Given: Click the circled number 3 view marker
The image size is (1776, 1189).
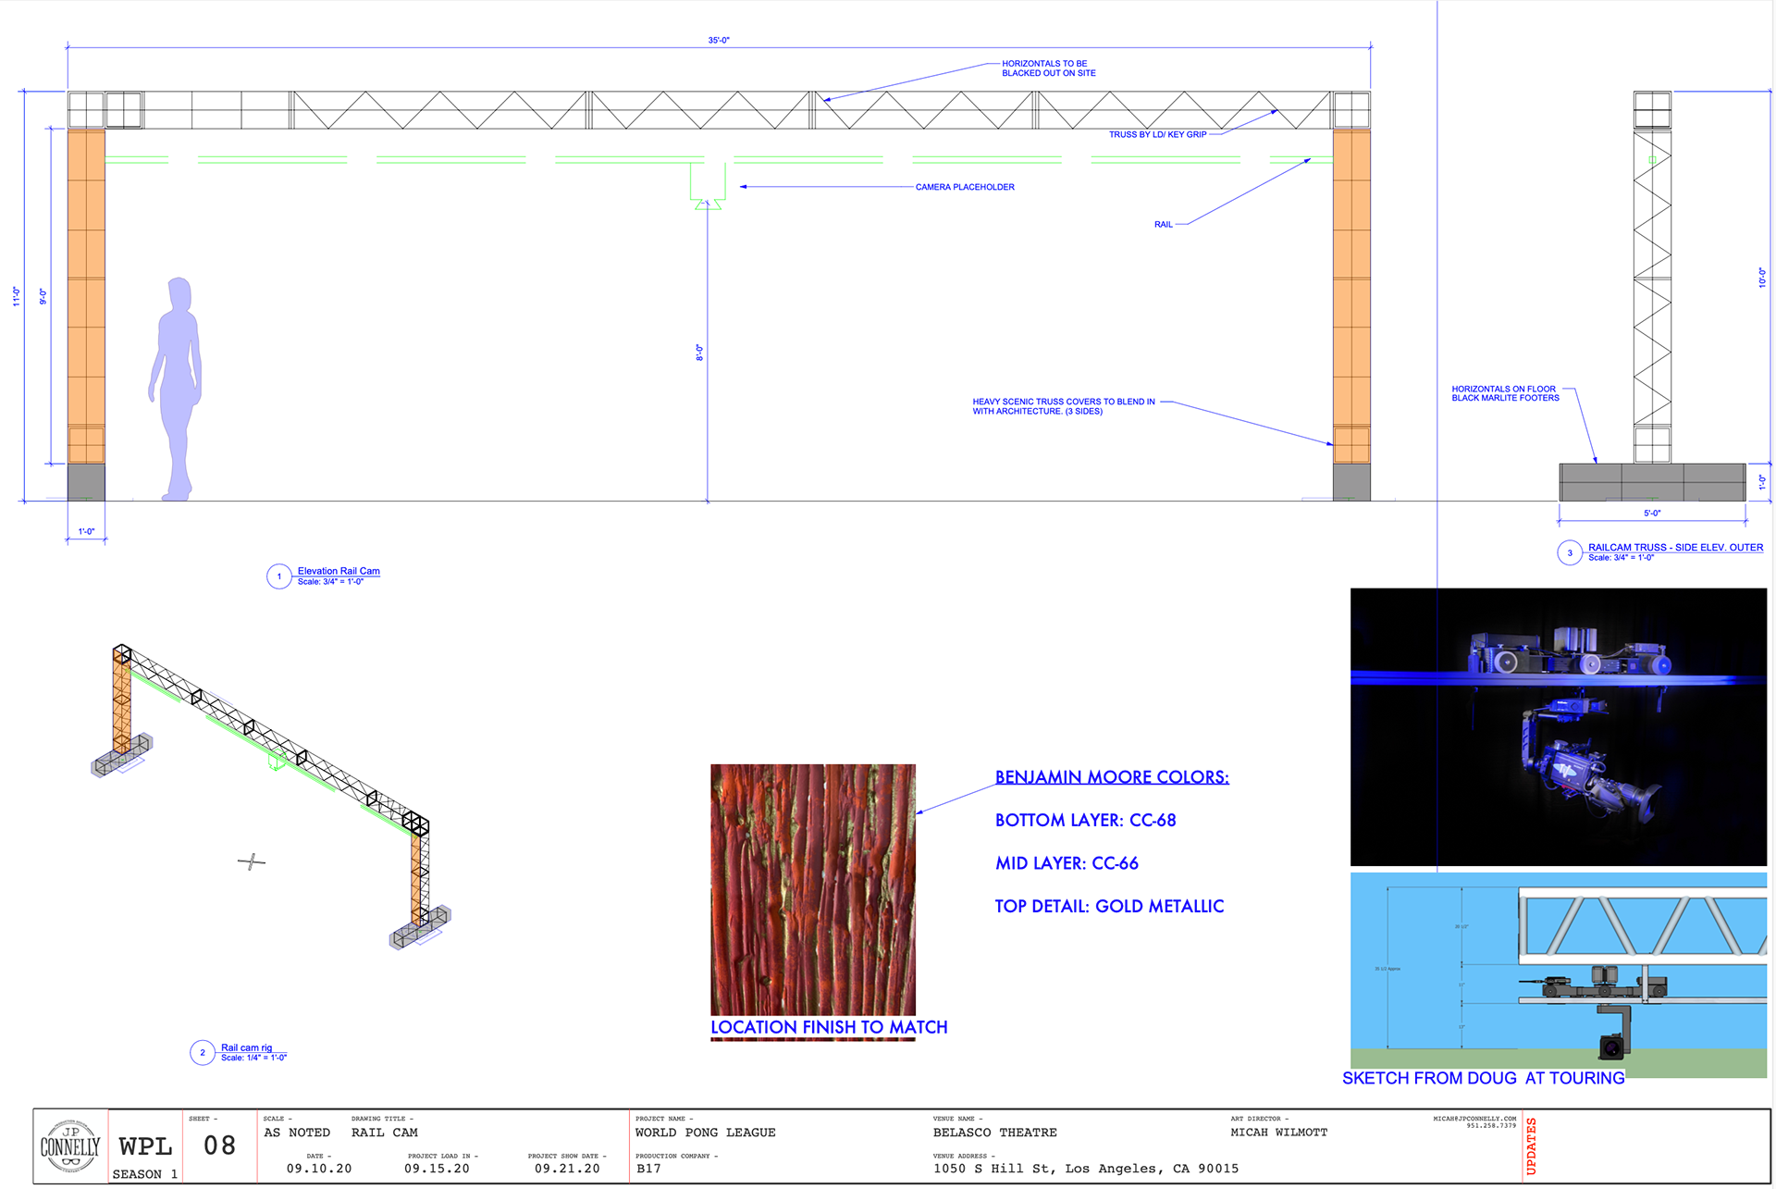Looking at the screenshot, I should 1570,553.
